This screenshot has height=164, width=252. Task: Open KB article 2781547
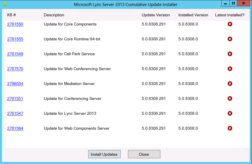[x=15, y=113]
